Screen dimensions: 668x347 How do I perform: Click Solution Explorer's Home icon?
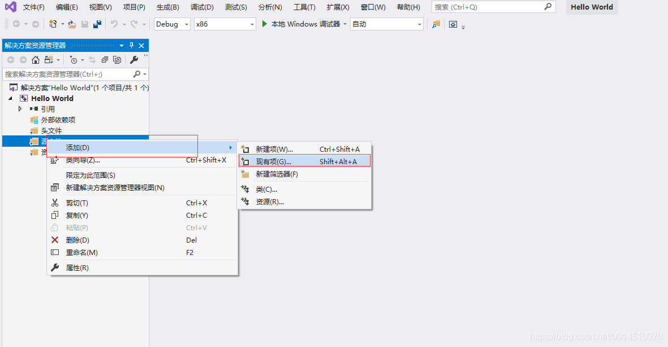pos(36,60)
